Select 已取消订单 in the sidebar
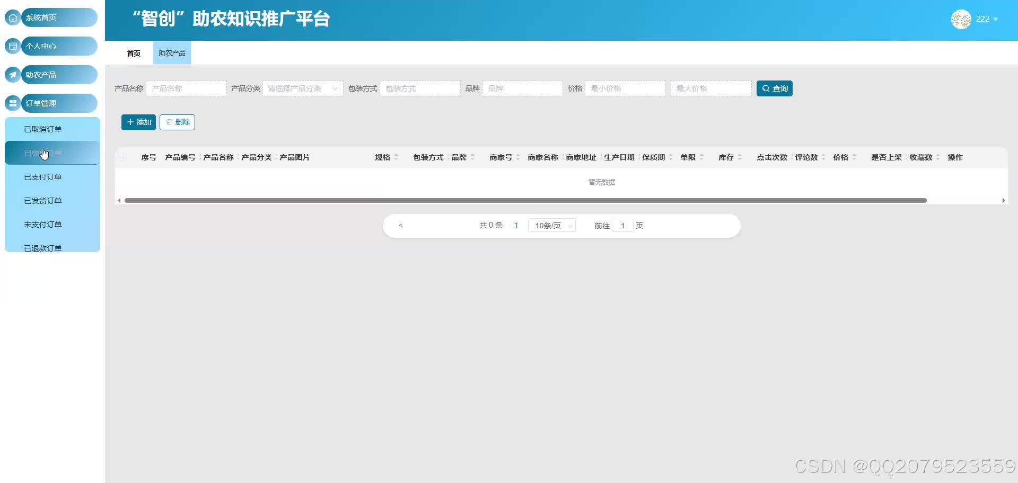Viewport: 1018px width, 483px height. [52, 129]
